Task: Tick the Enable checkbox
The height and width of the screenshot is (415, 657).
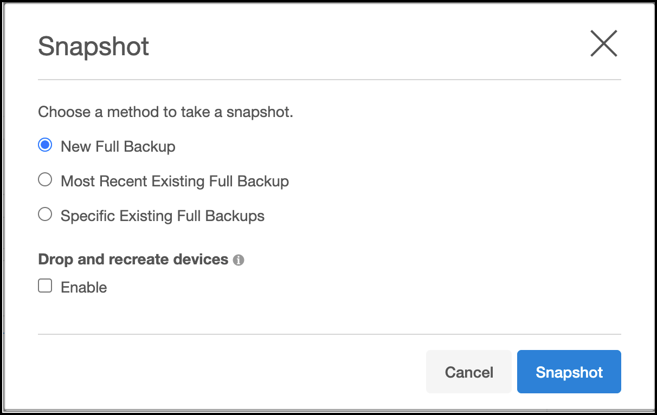Action: tap(45, 286)
